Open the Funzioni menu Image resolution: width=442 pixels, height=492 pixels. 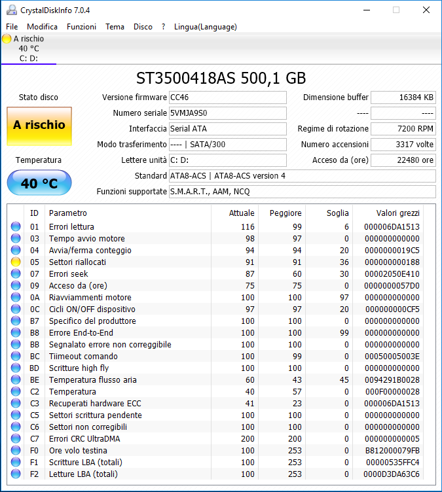tap(81, 27)
